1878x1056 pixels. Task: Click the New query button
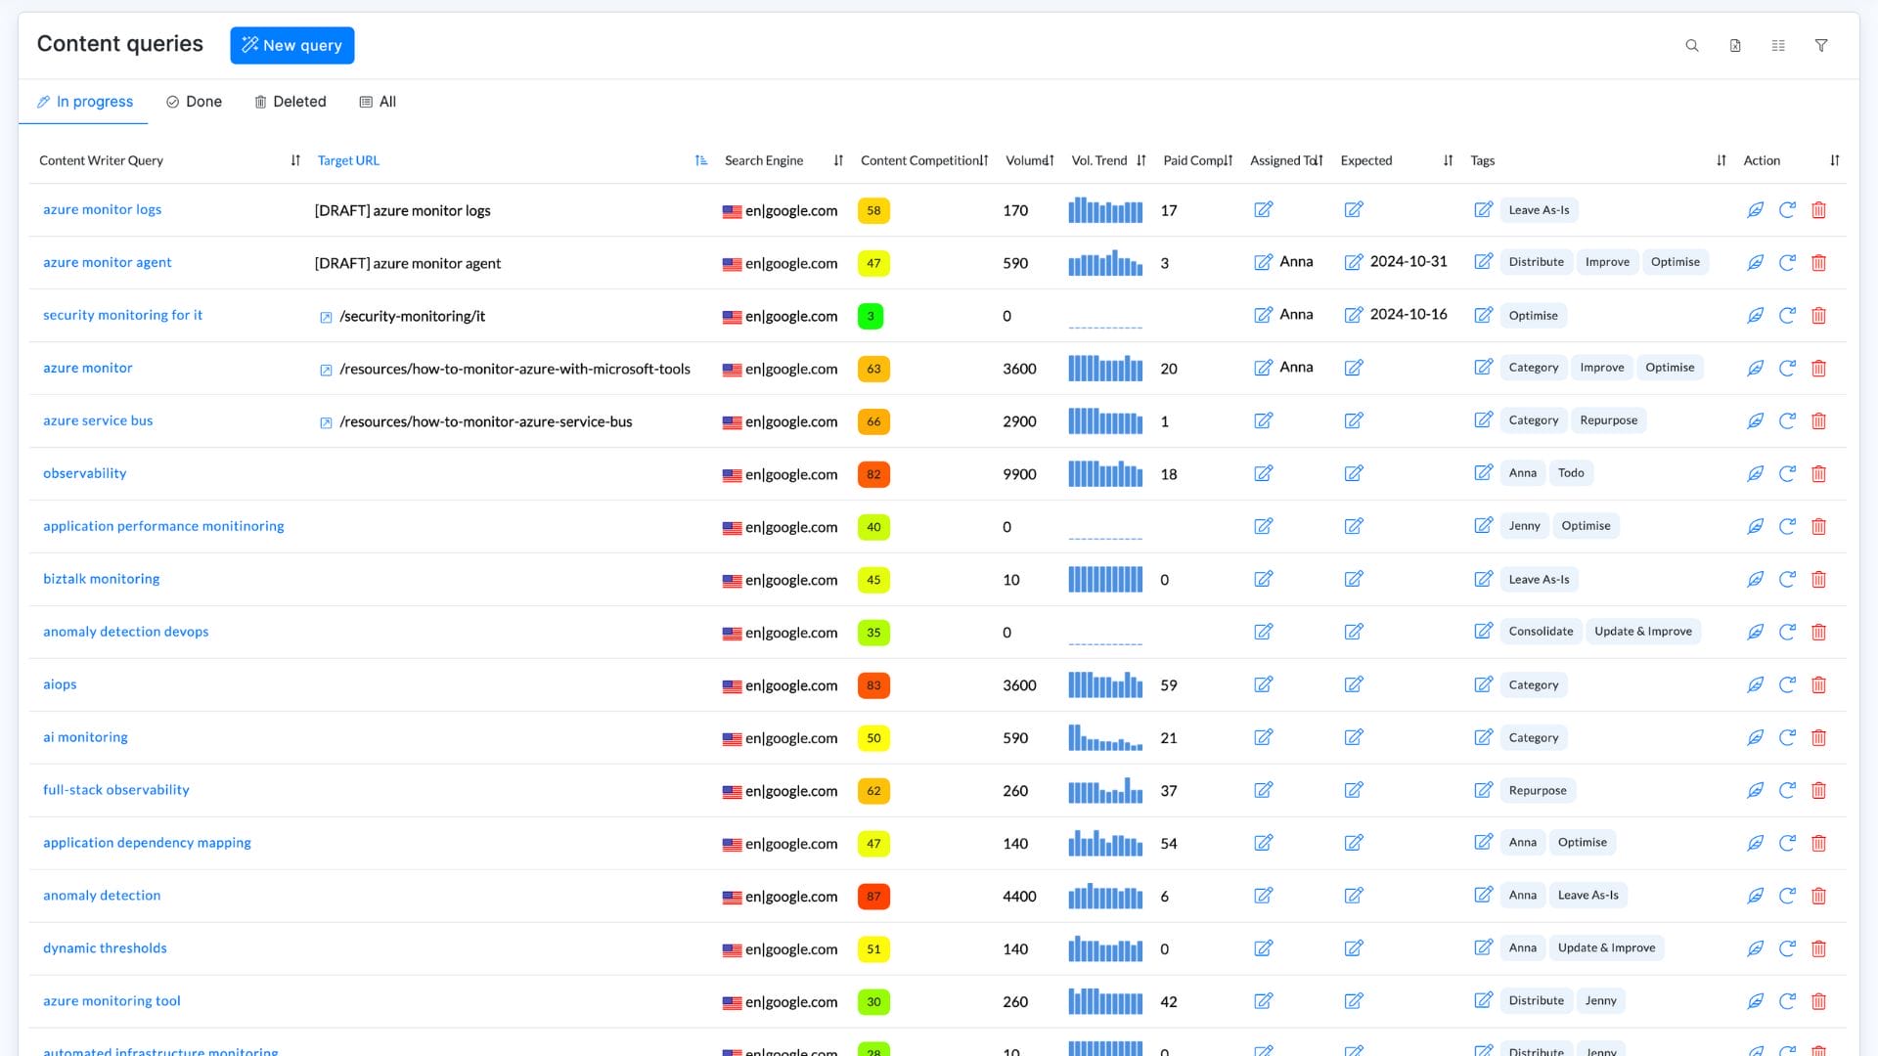292,46
